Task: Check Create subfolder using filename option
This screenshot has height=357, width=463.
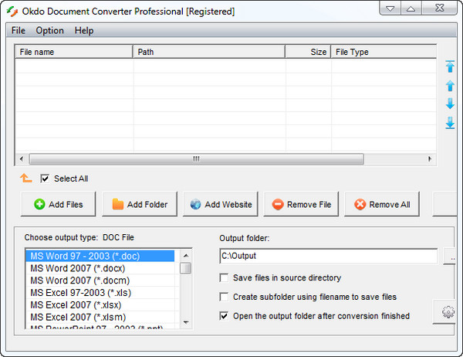Action: tap(225, 297)
